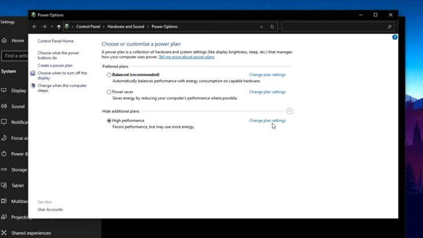Go up one level with Up arrow

click(x=58, y=27)
